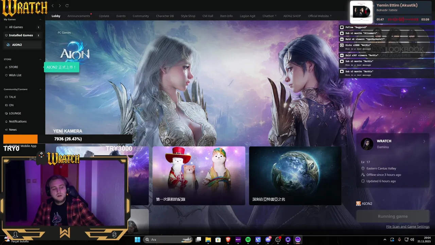The height and width of the screenshot is (245, 435).
Task: Click the Updated 6 hours ago text
Action: point(381,181)
